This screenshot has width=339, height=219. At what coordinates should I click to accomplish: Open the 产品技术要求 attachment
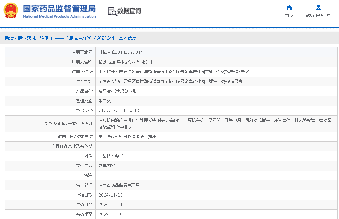[x=111, y=156]
